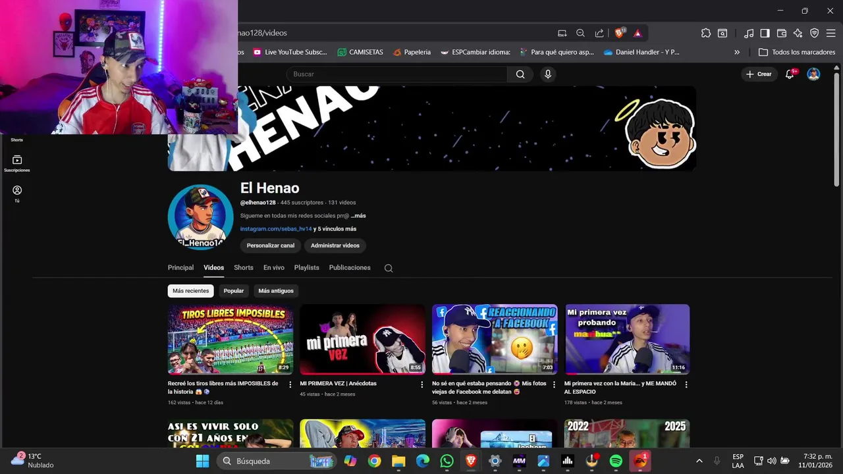Open YouTube notifications bell

[790, 74]
